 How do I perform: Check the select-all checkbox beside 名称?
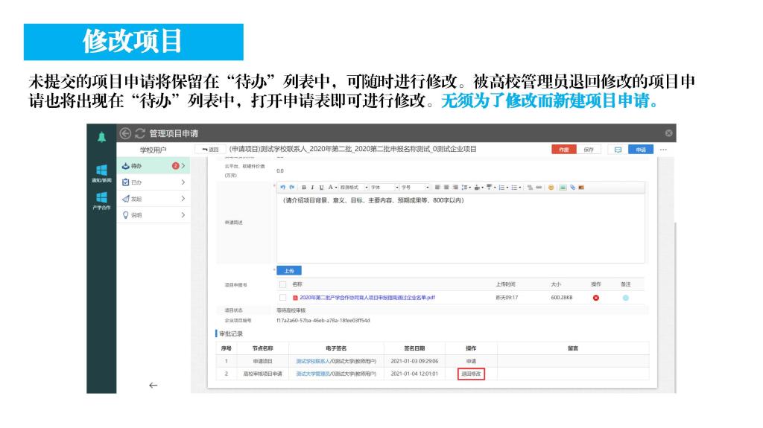tap(282, 284)
